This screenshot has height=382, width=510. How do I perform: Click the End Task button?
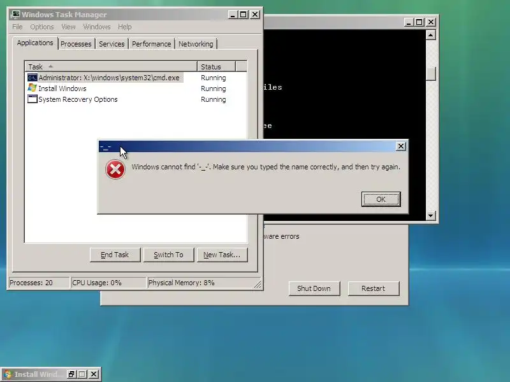click(x=115, y=255)
